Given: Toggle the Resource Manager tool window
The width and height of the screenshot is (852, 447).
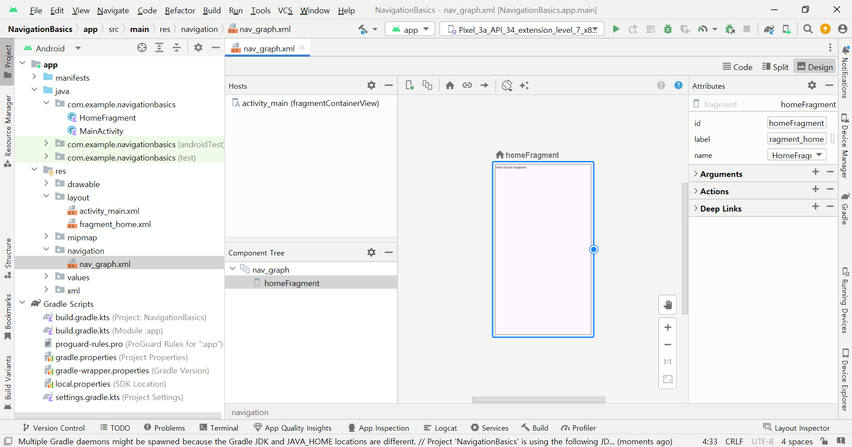Looking at the screenshot, I should [8, 131].
